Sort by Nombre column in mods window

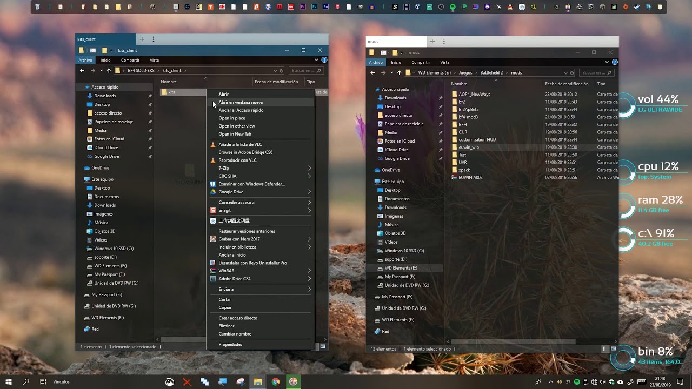click(x=459, y=84)
